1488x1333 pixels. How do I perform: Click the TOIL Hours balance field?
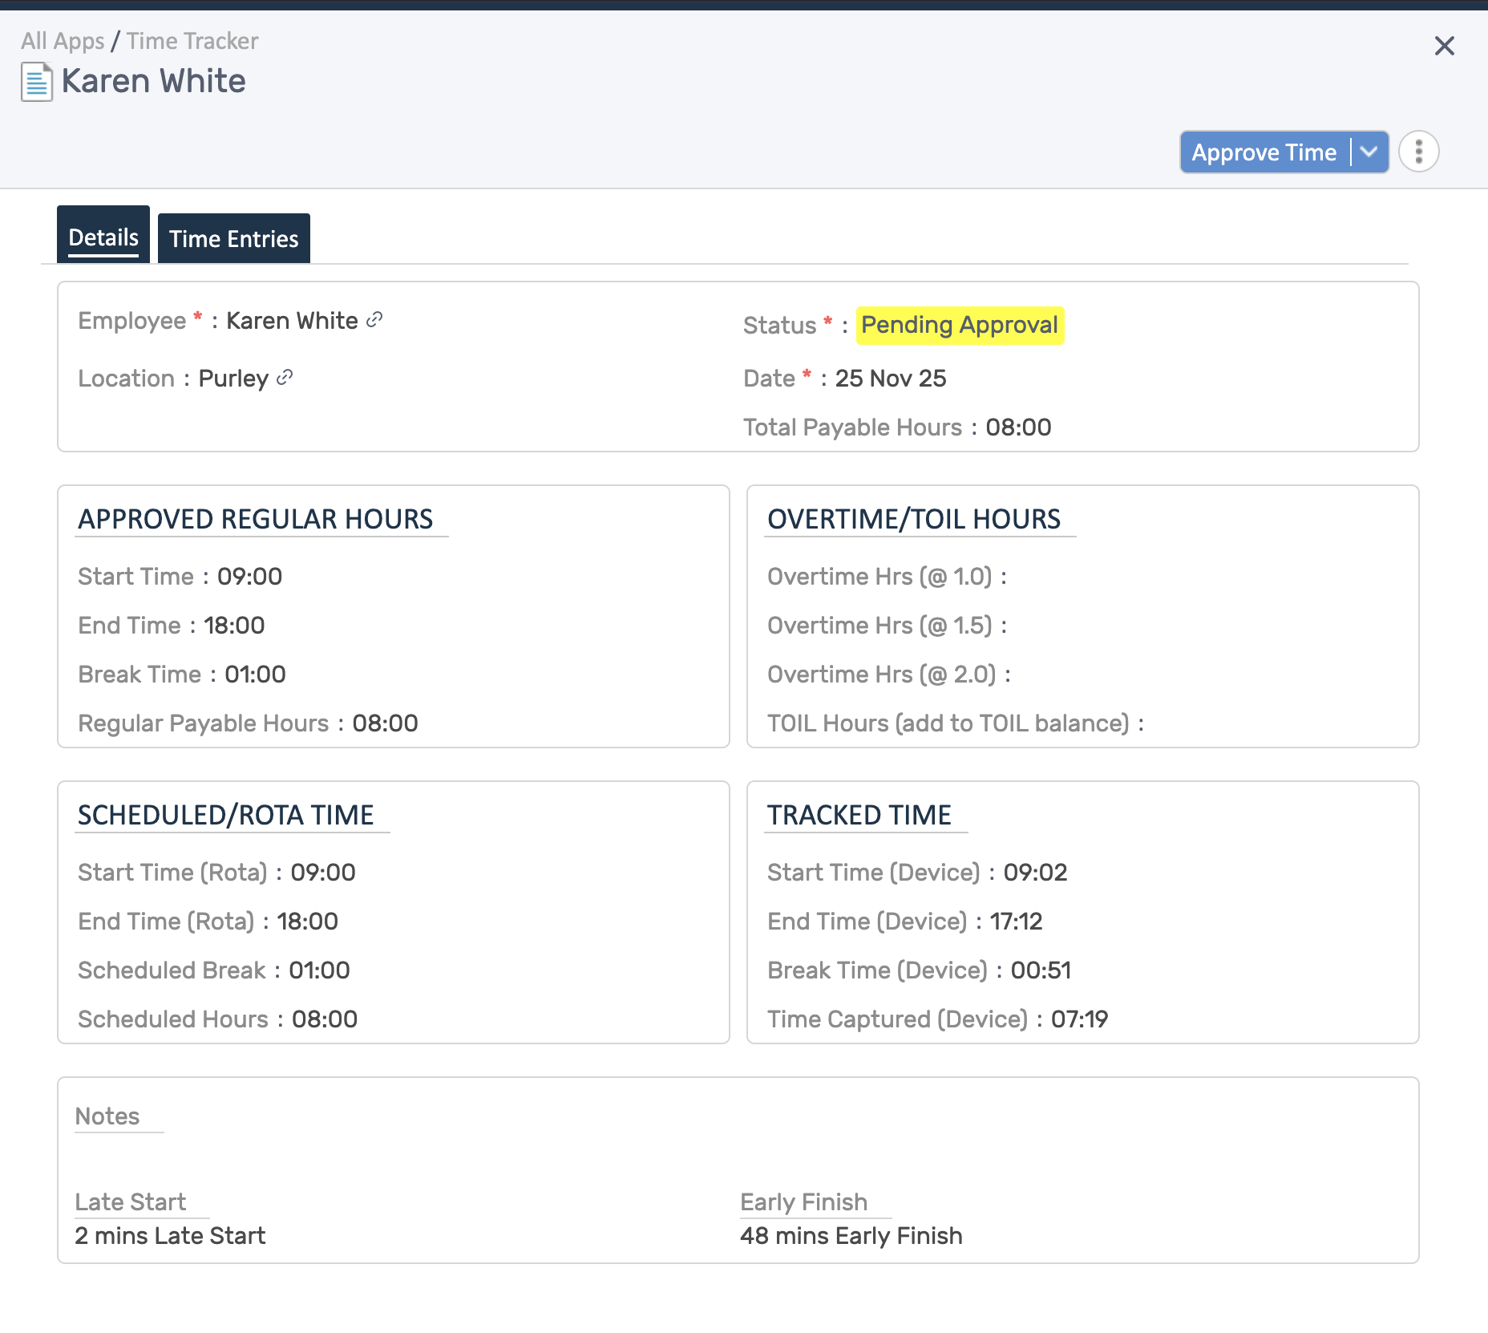[x=954, y=723]
